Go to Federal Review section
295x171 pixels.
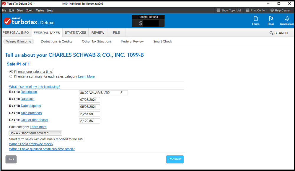[x=133, y=42]
